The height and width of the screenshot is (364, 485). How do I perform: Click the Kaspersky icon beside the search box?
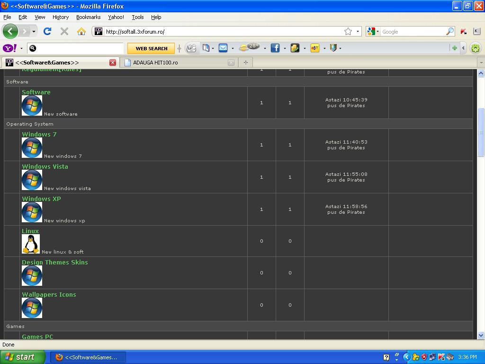(463, 31)
